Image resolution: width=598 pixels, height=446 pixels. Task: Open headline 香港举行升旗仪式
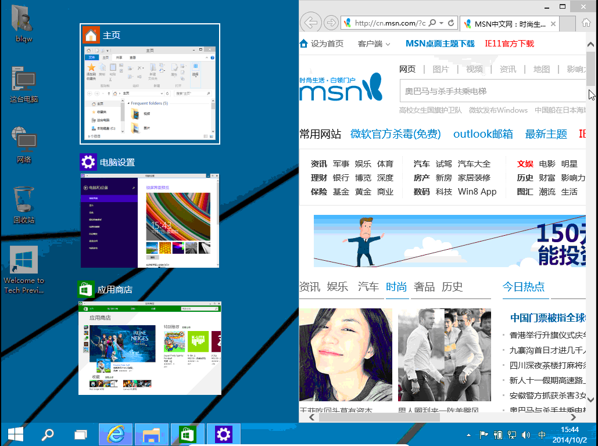(547, 335)
